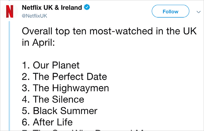Click the 'in April:' text line
Viewport: 204px width, 131px height.
point(38,42)
